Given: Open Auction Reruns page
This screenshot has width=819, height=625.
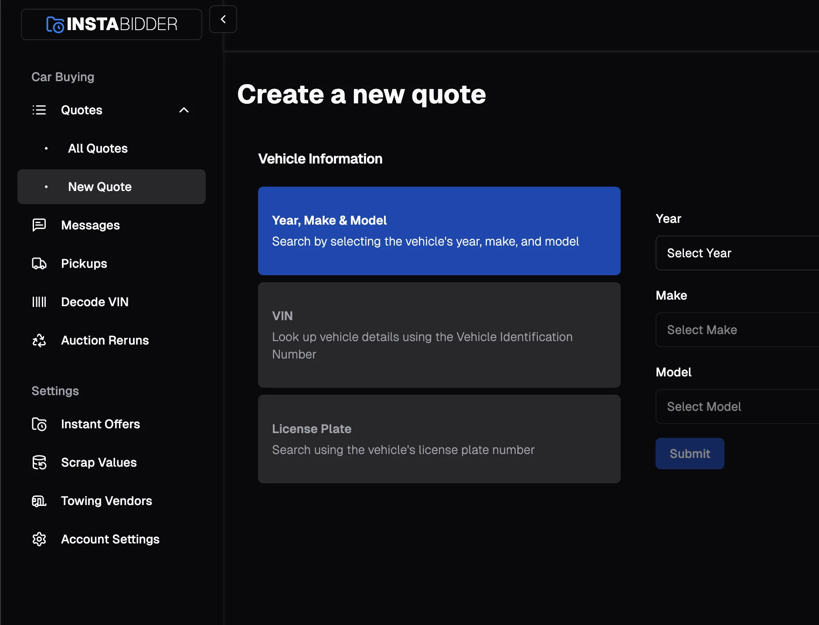Looking at the screenshot, I should [112, 340].
